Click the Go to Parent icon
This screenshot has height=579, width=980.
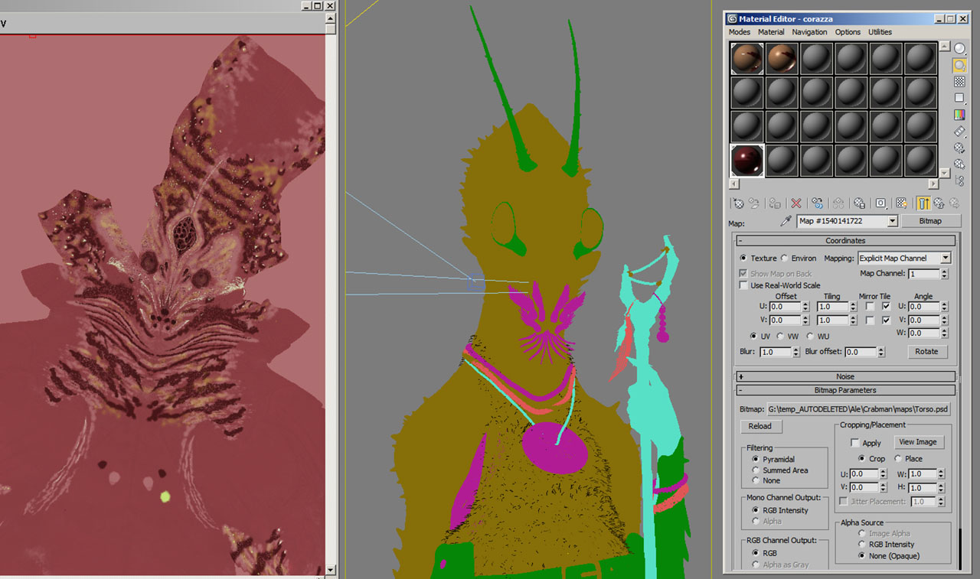939,203
